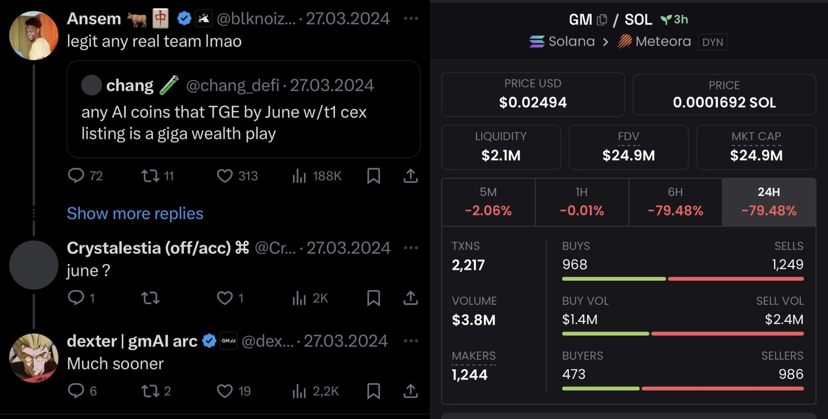828x419 pixels.
Task: Retweet dexter's reply with 2 retweets
Action: (150, 391)
